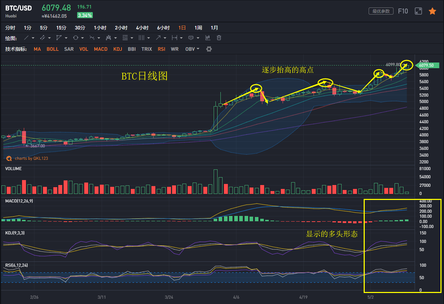Add BTC/USD to favorites with star

coord(432,11)
